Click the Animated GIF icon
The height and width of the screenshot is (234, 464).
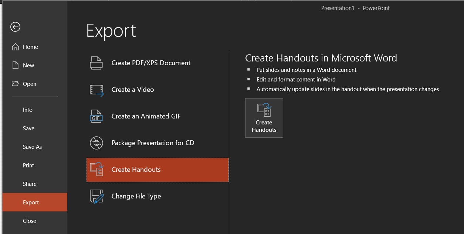point(96,116)
